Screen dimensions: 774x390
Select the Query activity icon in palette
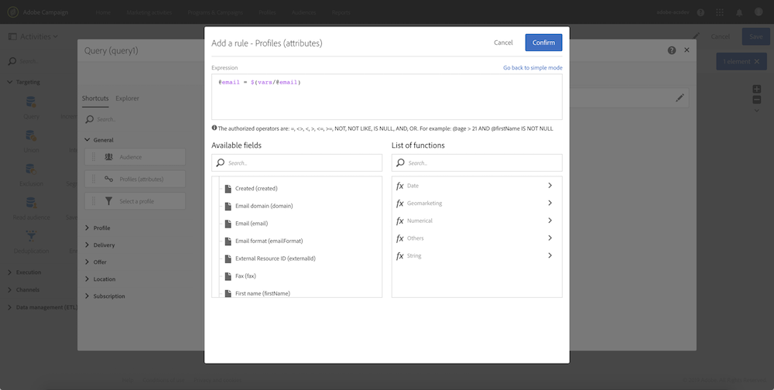(31, 102)
